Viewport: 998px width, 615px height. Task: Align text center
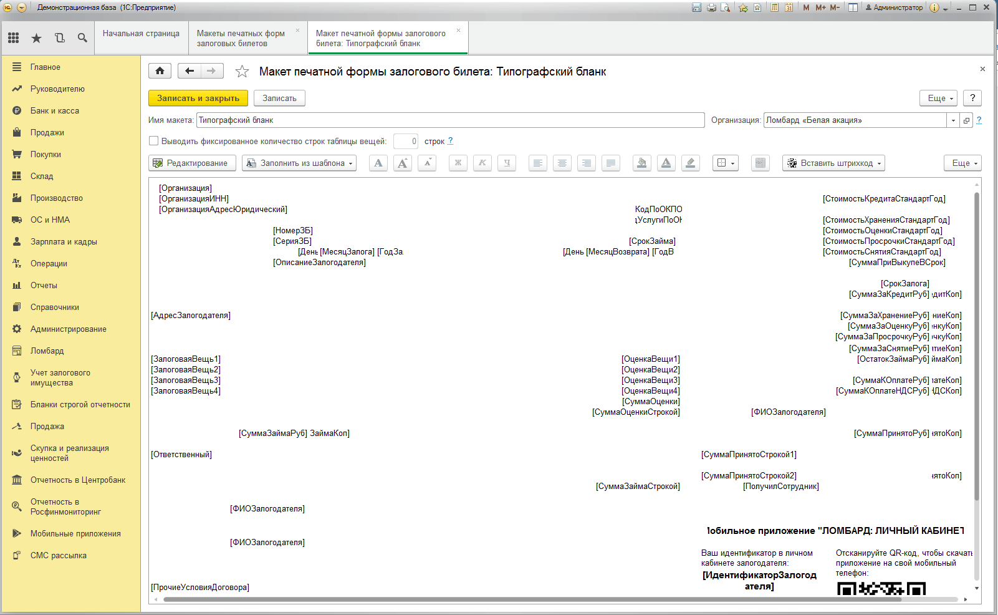562,163
